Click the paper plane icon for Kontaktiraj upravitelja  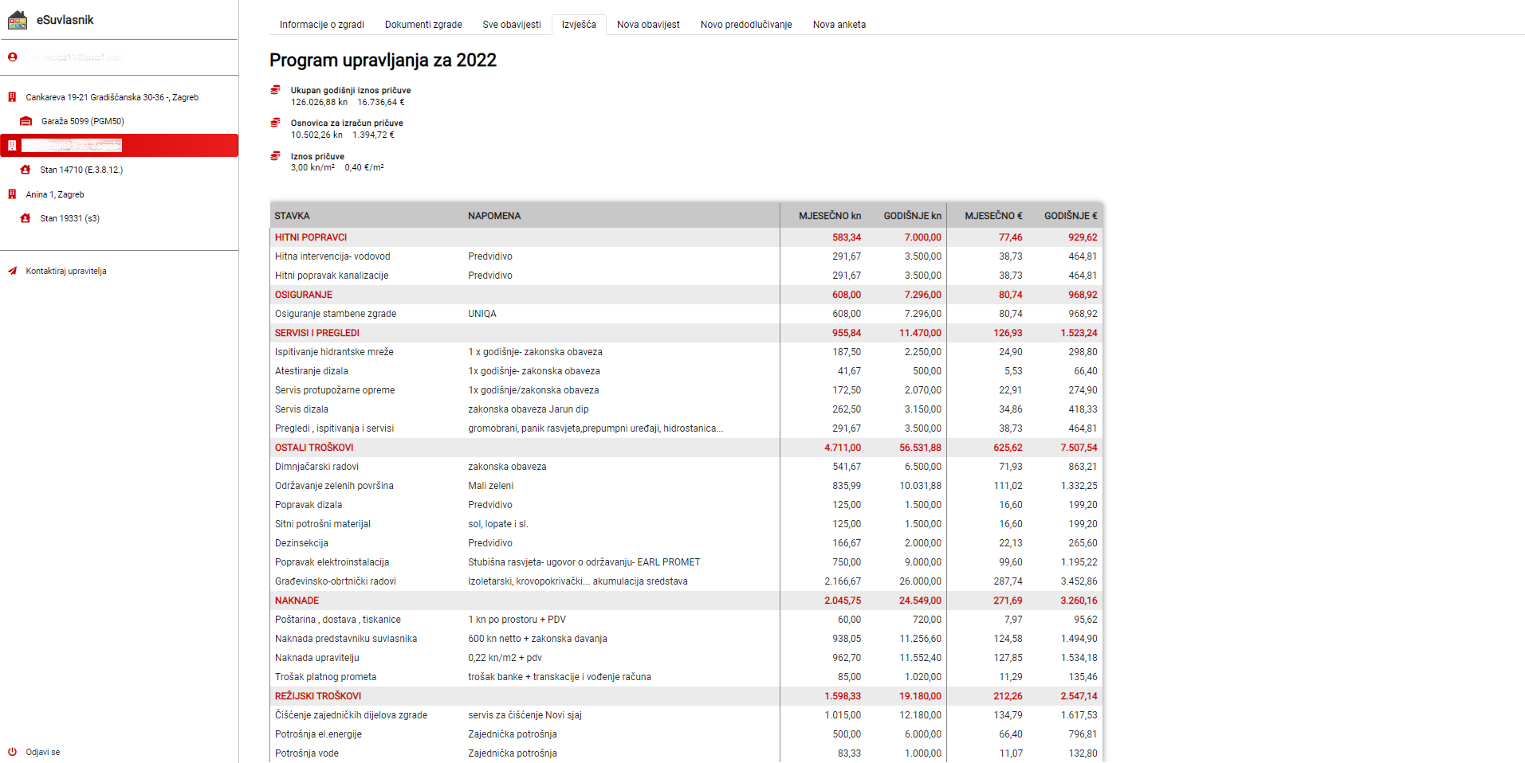(x=13, y=271)
